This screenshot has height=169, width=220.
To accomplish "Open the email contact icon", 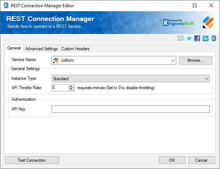I will 180,38.
